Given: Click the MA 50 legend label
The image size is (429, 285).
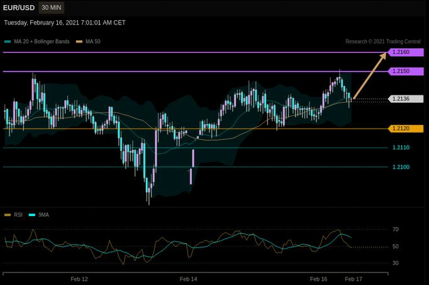Looking at the screenshot, I should 92,41.
